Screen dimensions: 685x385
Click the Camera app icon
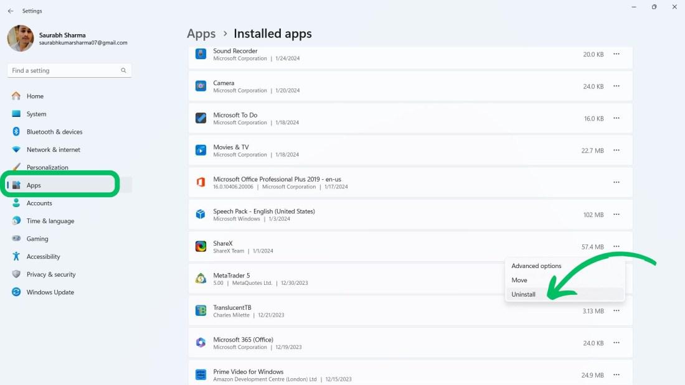201,86
